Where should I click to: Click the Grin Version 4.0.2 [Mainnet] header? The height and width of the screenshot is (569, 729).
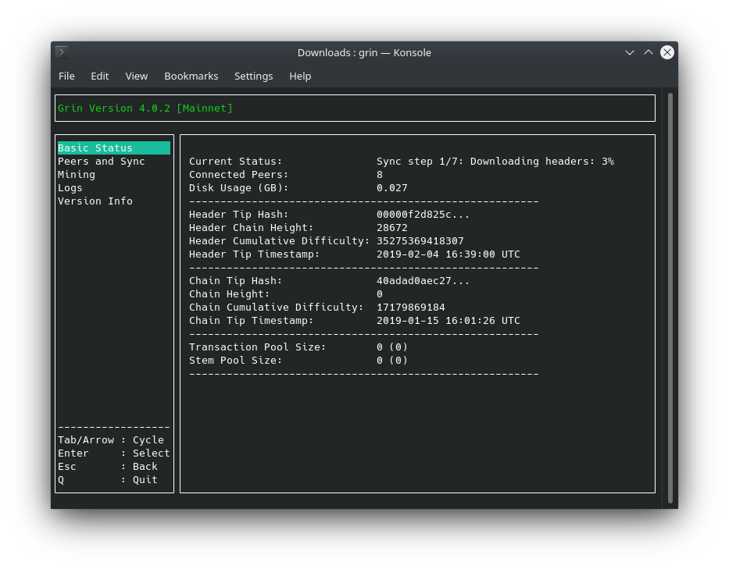(145, 108)
